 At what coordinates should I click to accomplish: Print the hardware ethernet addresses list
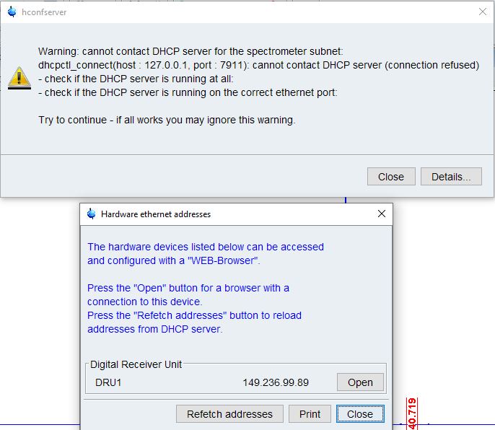point(310,414)
